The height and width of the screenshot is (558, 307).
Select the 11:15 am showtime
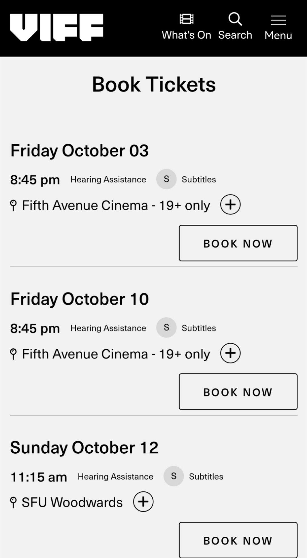coord(39,477)
